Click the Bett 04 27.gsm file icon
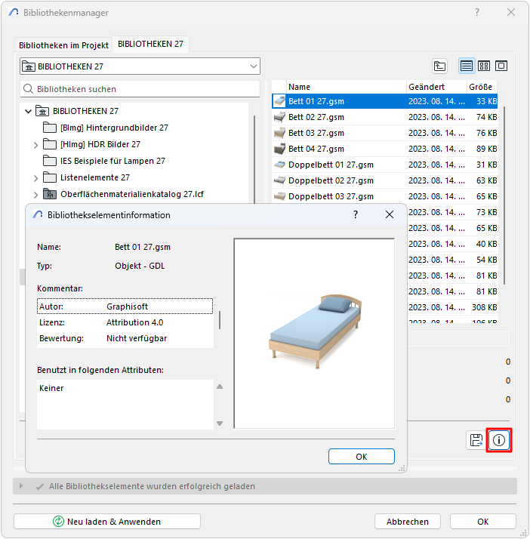Screen dimensions: 530x539 pos(279,149)
